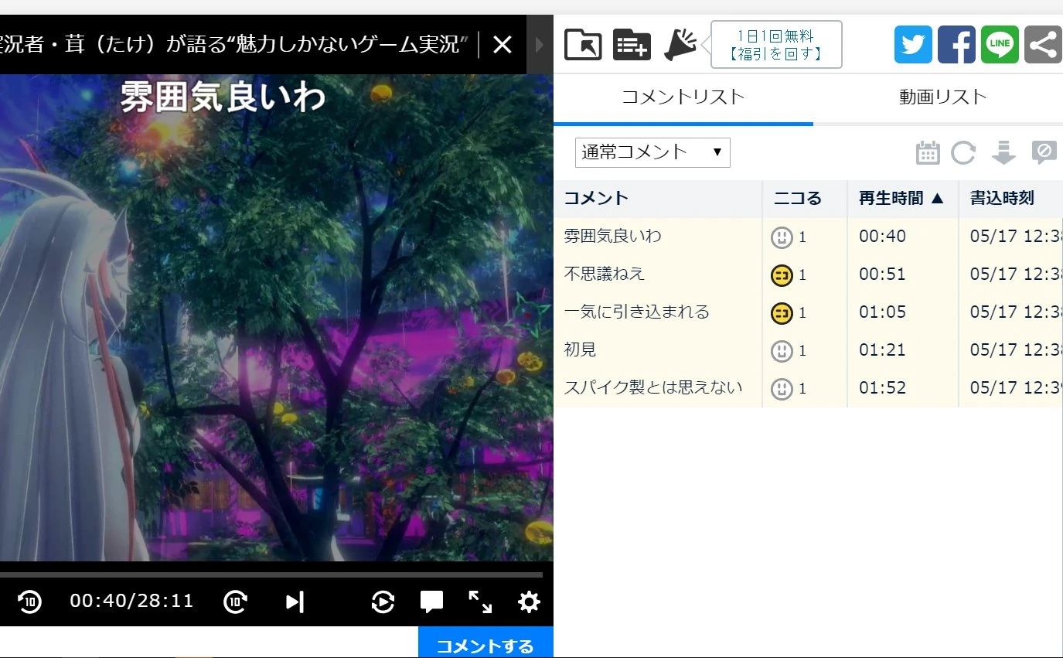
Task: Open the generic share options icon
Action: click(1044, 45)
